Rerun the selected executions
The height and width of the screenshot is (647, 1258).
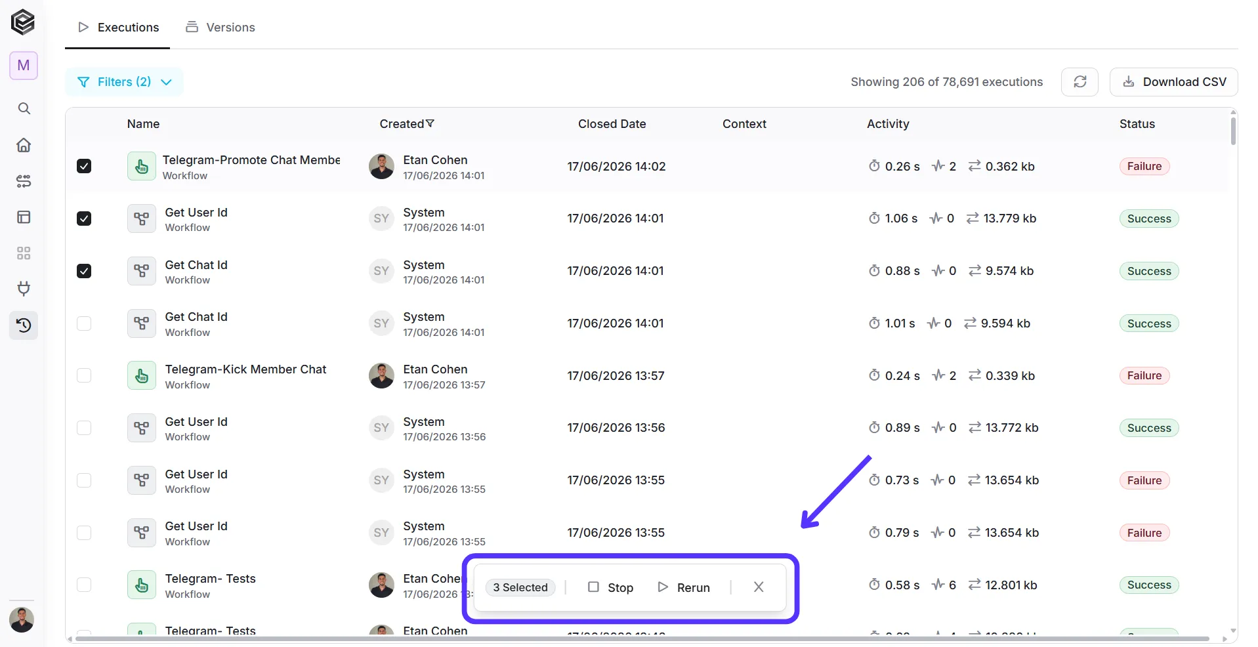coord(684,587)
